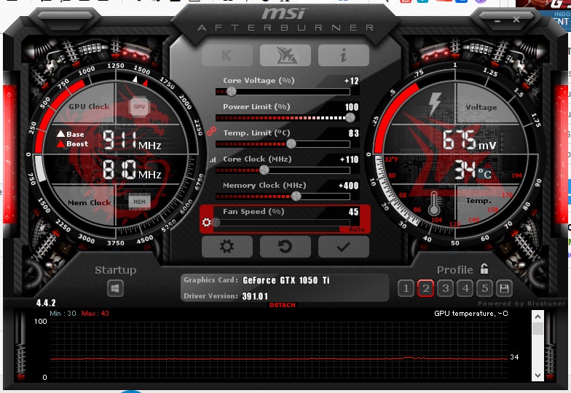Toggle the Windows Startup button

click(115, 289)
